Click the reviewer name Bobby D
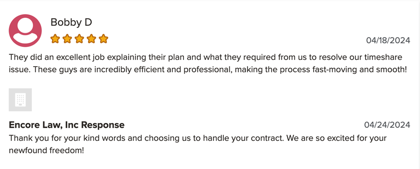420x169 pixels. coord(71,22)
